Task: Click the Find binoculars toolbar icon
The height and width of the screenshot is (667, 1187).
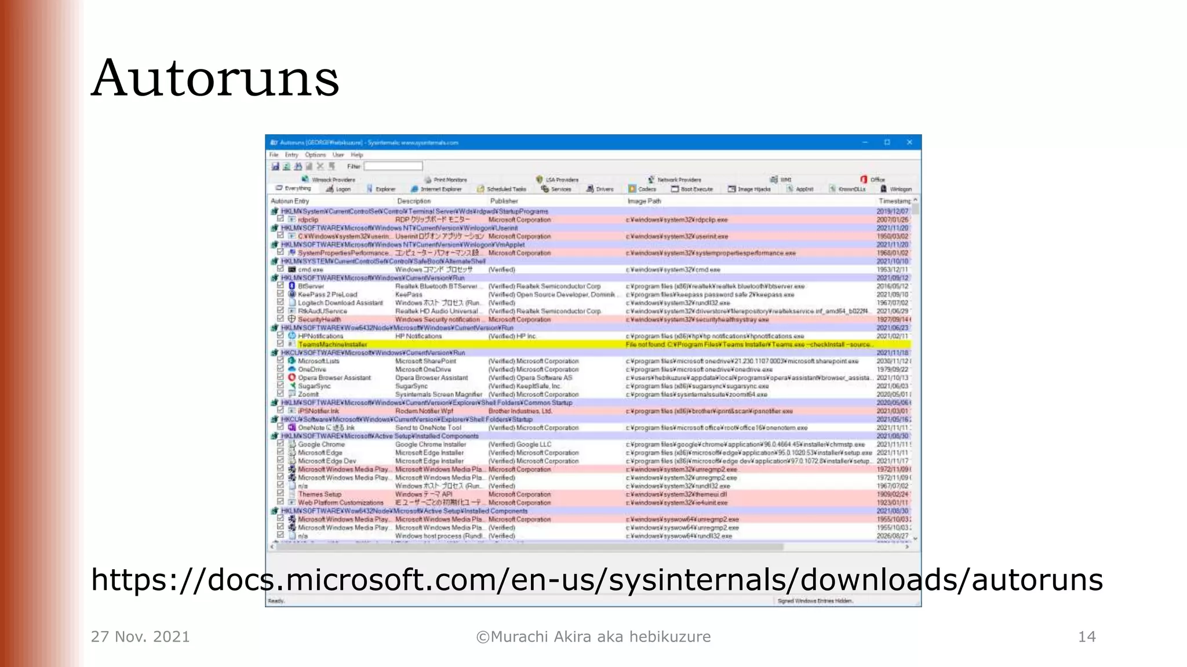Action: click(x=298, y=166)
